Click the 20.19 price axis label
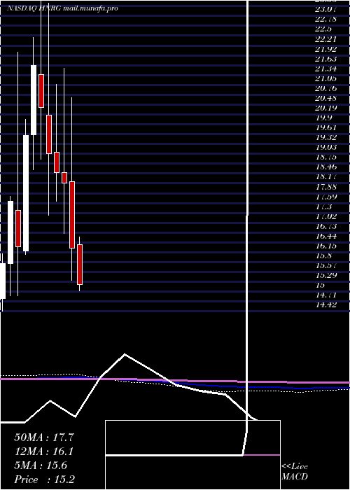Image resolution: width=350 pixels, height=490 pixels. [x=326, y=108]
